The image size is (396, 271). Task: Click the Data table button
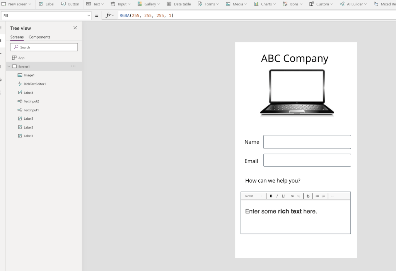pos(179,4)
